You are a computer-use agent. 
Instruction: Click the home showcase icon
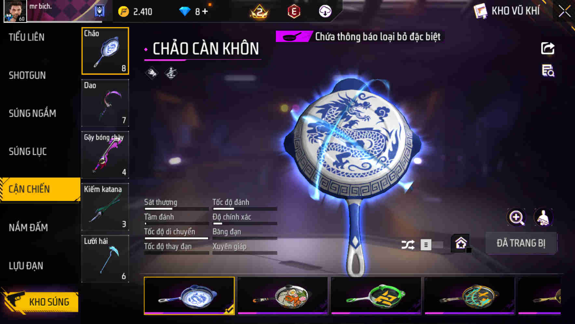coord(461,243)
